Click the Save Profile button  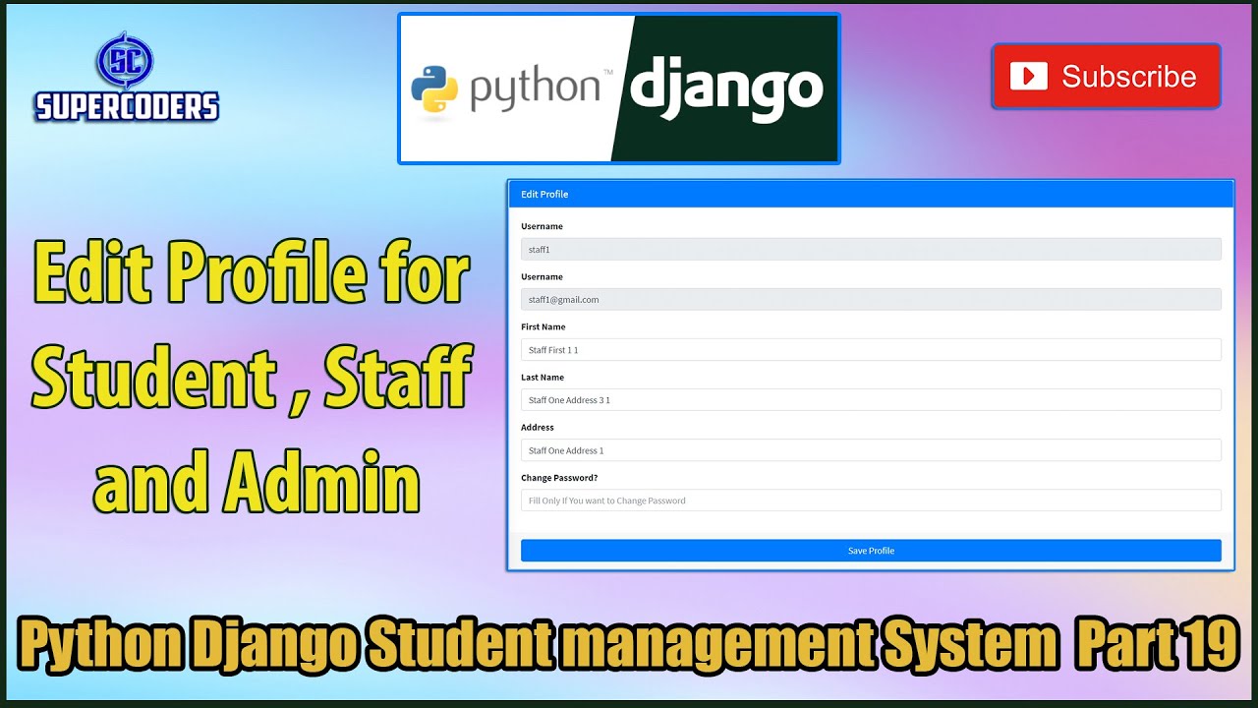(871, 551)
